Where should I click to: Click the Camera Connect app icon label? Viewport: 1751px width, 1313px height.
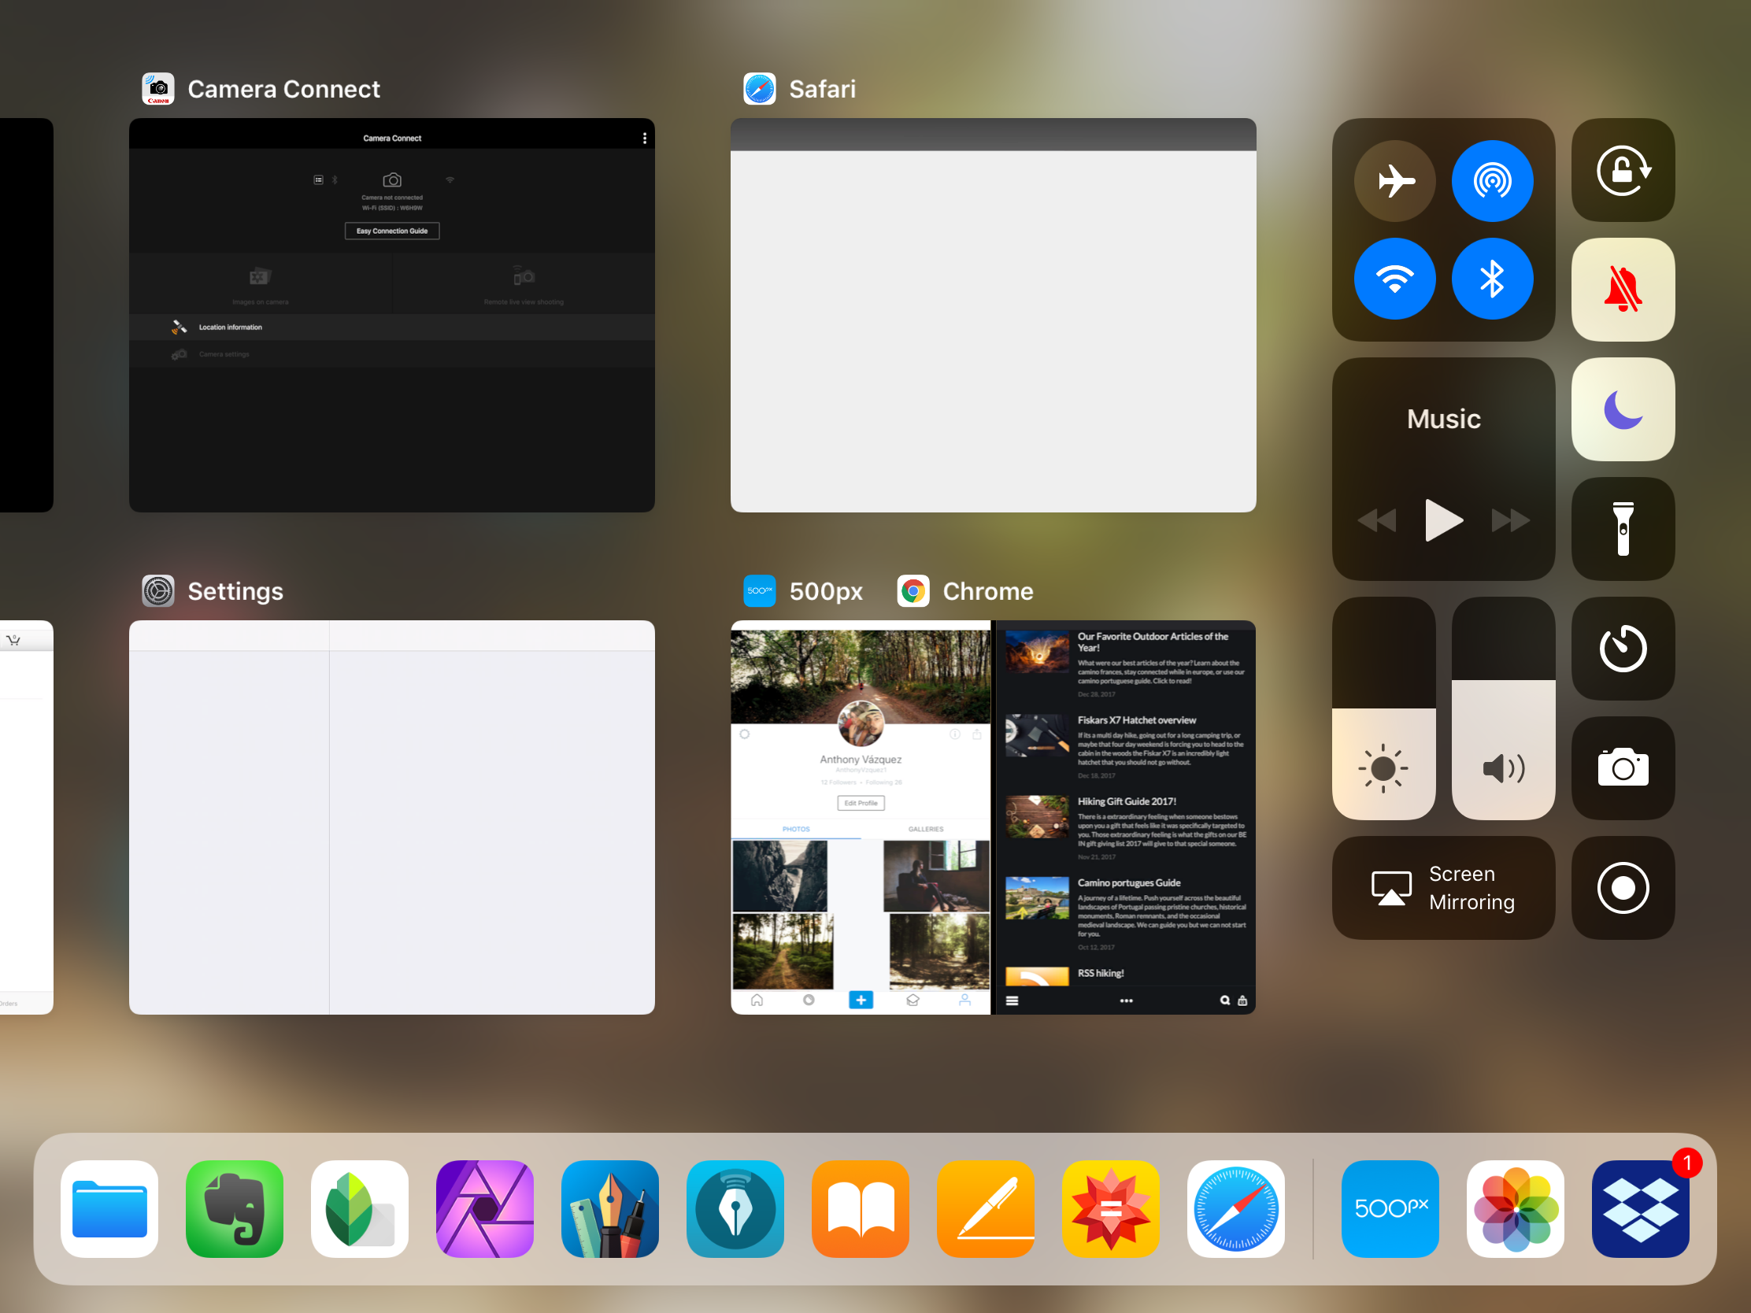158,89
